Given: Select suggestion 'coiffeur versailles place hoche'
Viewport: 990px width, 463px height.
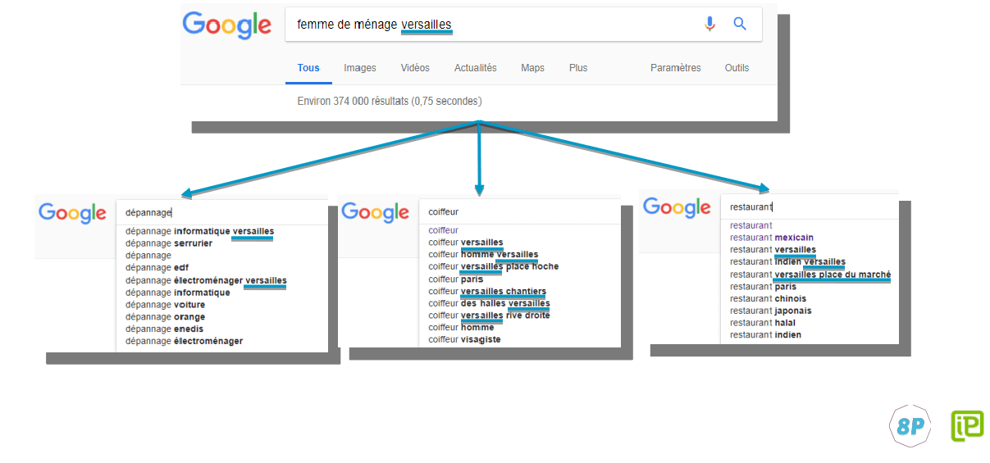Looking at the screenshot, I should point(494,266).
